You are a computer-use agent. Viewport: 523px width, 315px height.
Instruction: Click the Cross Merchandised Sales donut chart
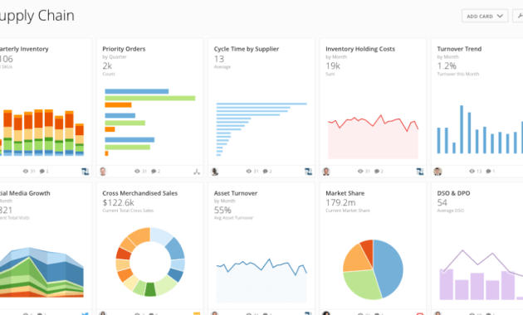click(x=150, y=262)
